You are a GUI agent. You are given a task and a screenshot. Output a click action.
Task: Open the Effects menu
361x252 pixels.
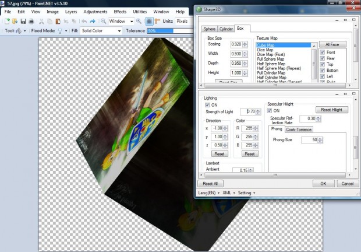point(120,12)
